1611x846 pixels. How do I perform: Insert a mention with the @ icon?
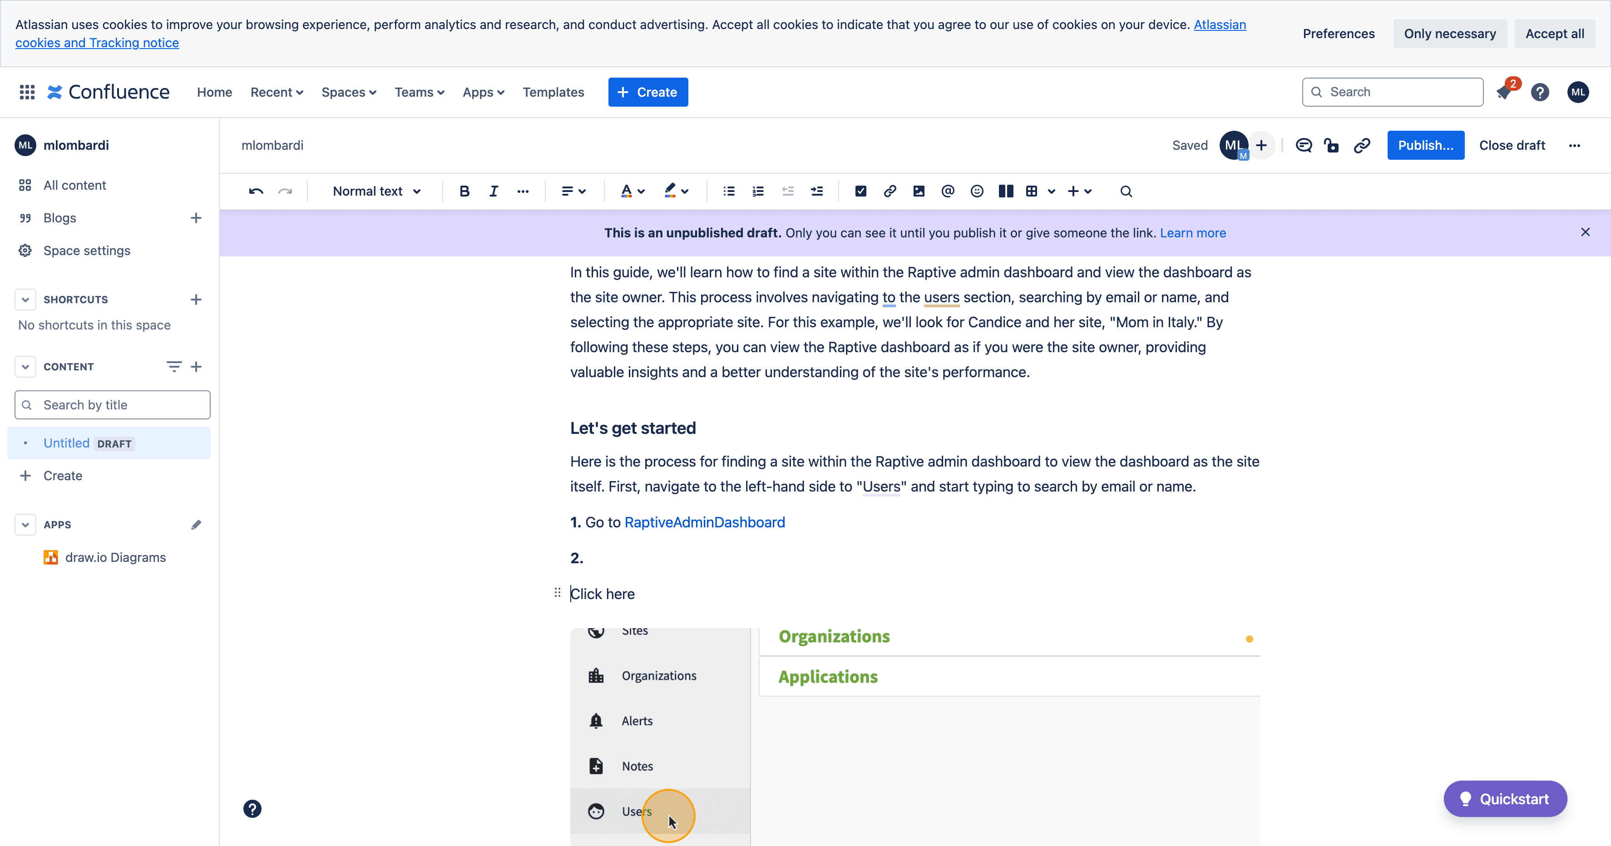click(948, 192)
